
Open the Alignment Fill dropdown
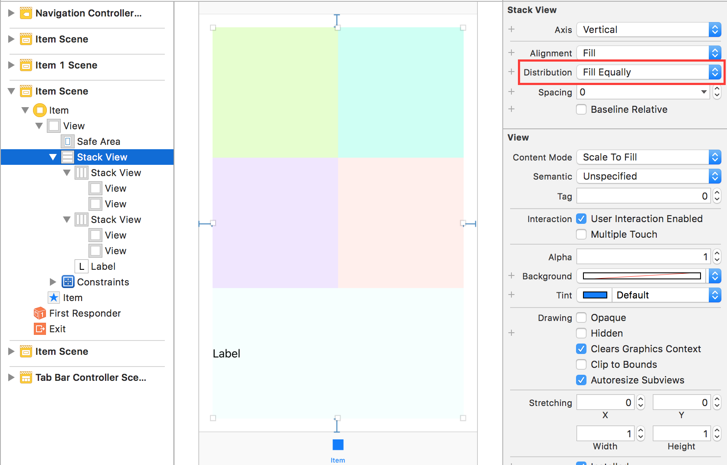649,53
